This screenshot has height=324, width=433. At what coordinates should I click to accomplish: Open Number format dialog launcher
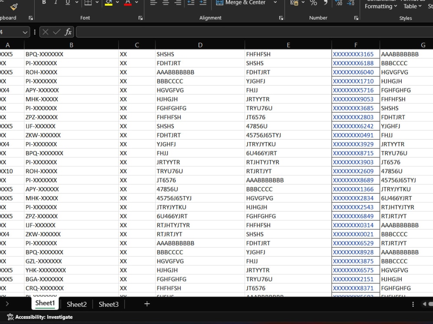356,18
